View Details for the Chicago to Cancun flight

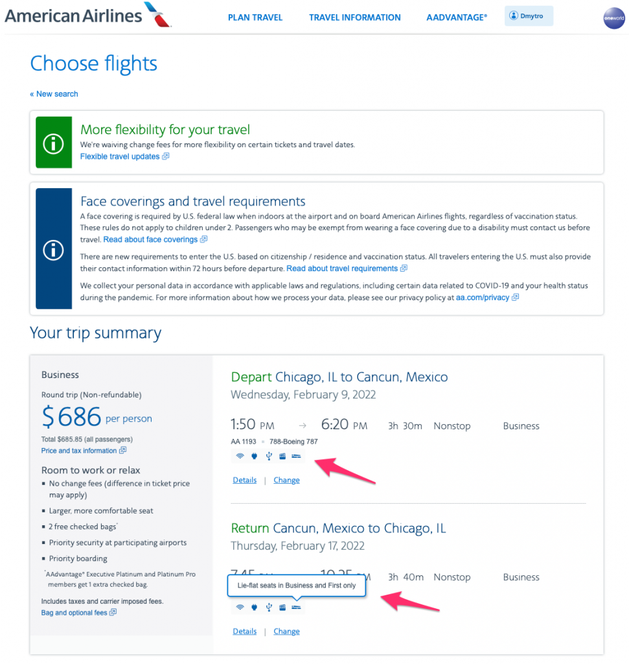tap(244, 480)
